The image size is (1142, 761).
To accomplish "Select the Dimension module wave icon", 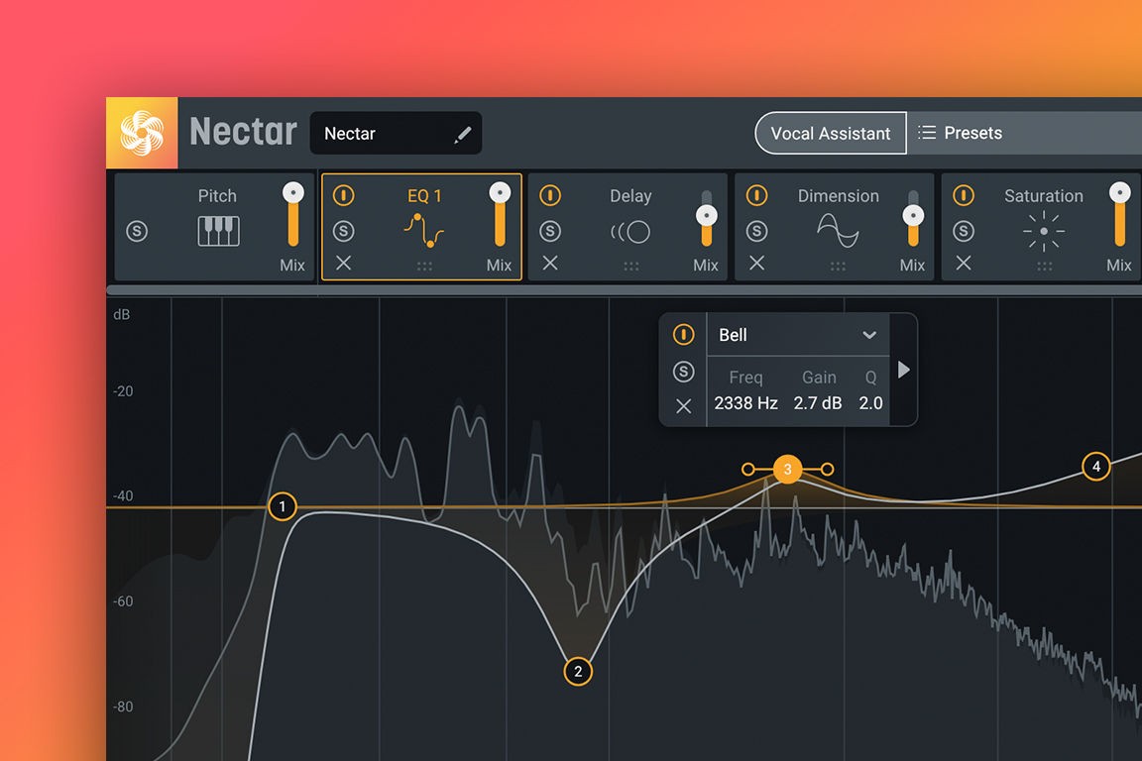I will 838,230.
